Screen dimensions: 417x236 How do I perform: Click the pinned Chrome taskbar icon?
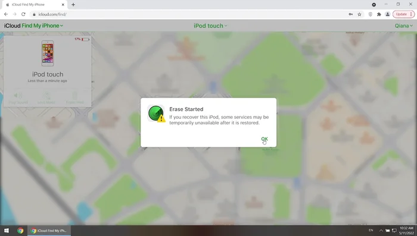coord(20,231)
